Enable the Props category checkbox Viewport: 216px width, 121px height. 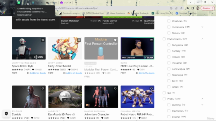164,99
